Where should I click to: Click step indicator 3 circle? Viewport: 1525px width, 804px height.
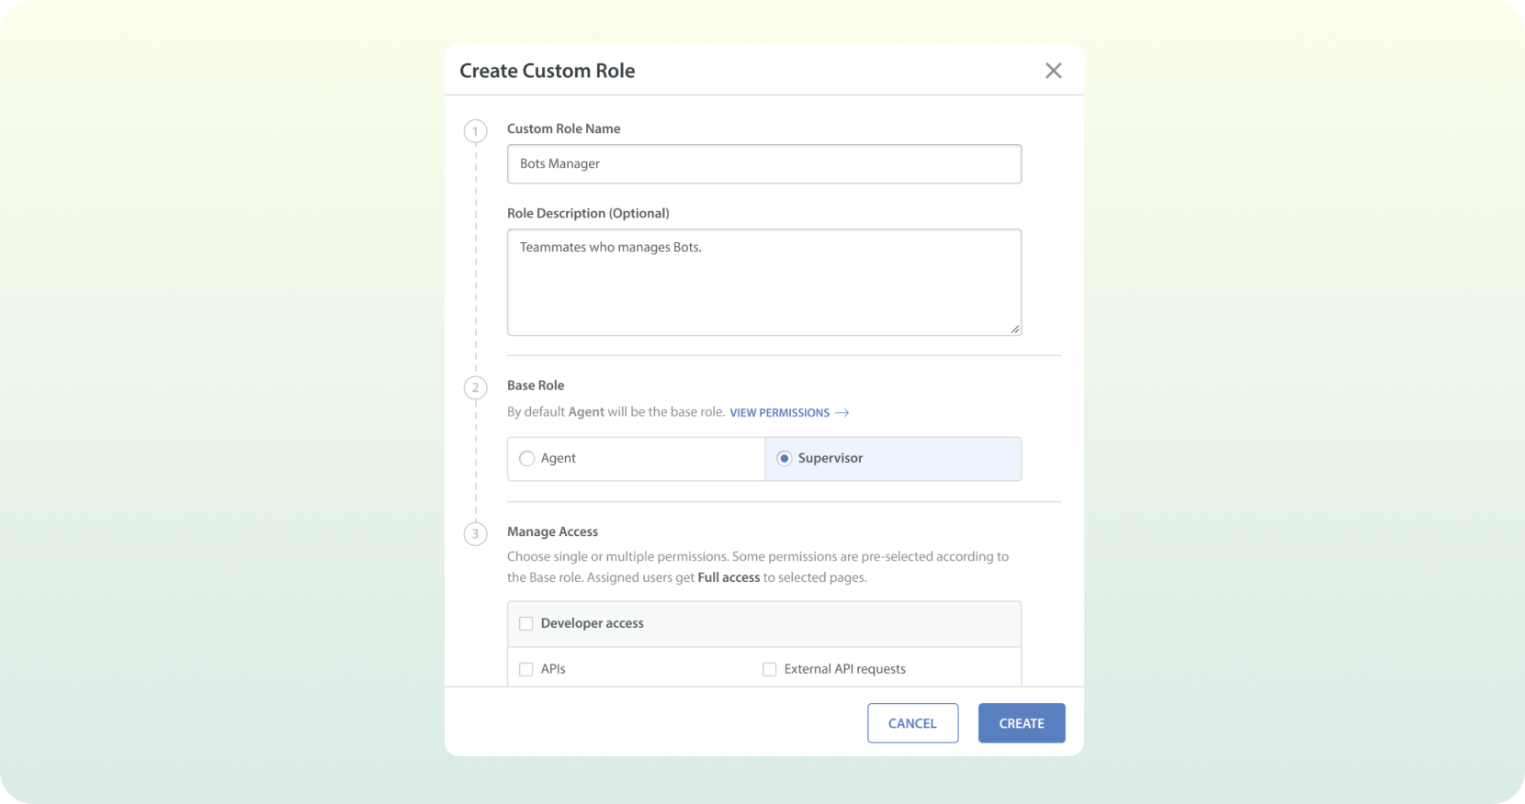coord(476,533)
